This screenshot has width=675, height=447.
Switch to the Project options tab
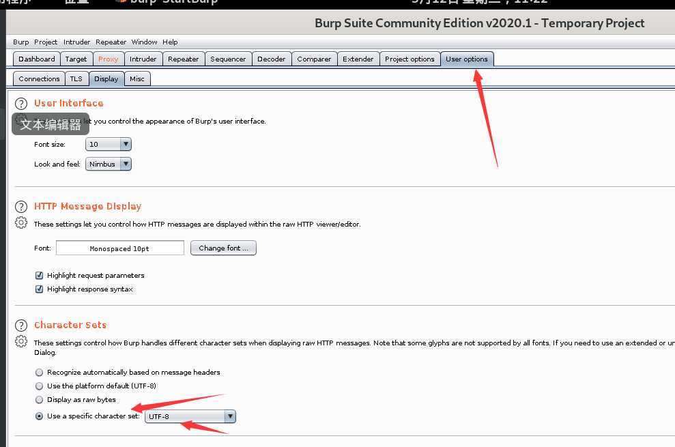click(410, 59)
